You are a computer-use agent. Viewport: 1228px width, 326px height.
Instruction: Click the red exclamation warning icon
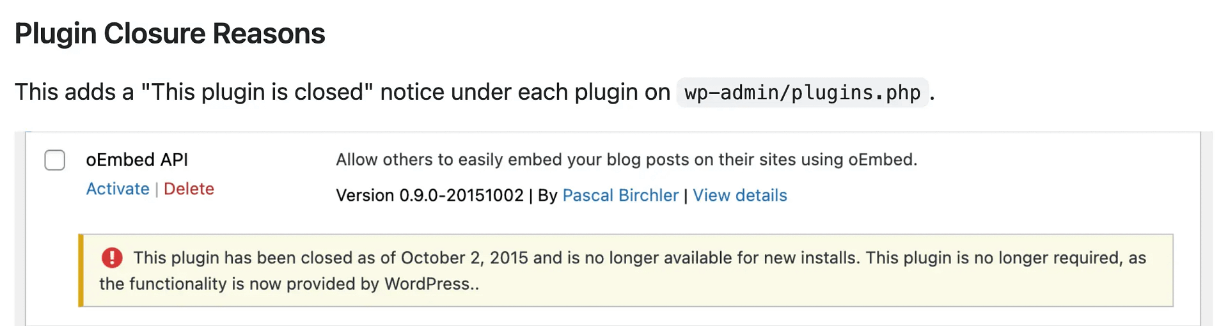(112, 258)
